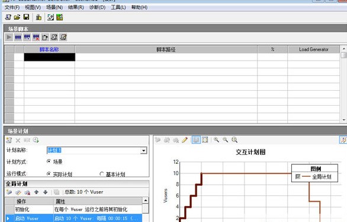
Task: Click the 在每个 Vuser 运行之前将其初始化 property cell
Action: (x=98, y=210)
